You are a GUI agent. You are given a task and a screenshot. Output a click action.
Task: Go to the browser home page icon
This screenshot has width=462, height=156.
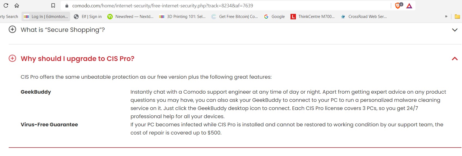point(17,5)
